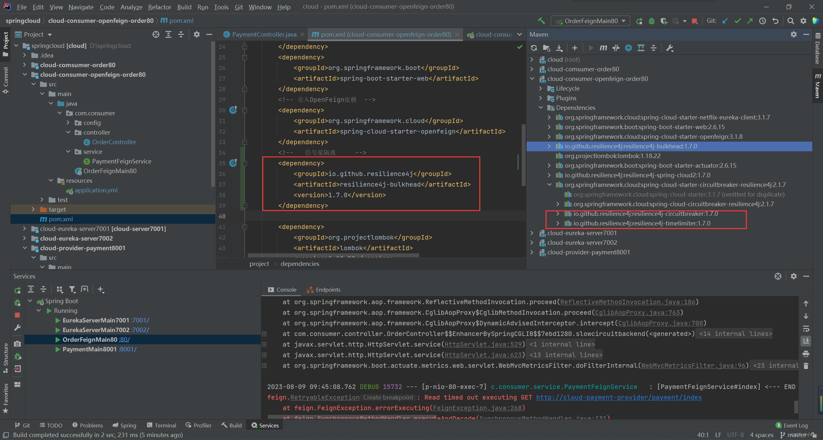Open Terminal tool window button
Screen dimensions: 823x440
point(161,425)
